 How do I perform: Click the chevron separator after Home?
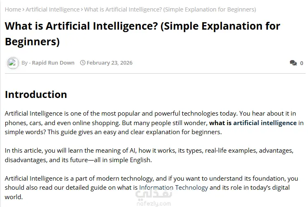pyautogui.click(x=23, y=9)
